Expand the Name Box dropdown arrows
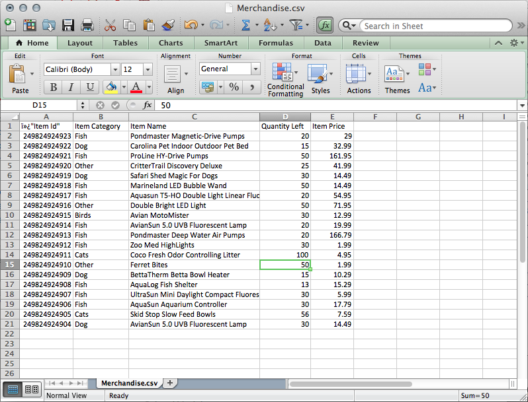The image size is (528, 402). click(83, 106)
